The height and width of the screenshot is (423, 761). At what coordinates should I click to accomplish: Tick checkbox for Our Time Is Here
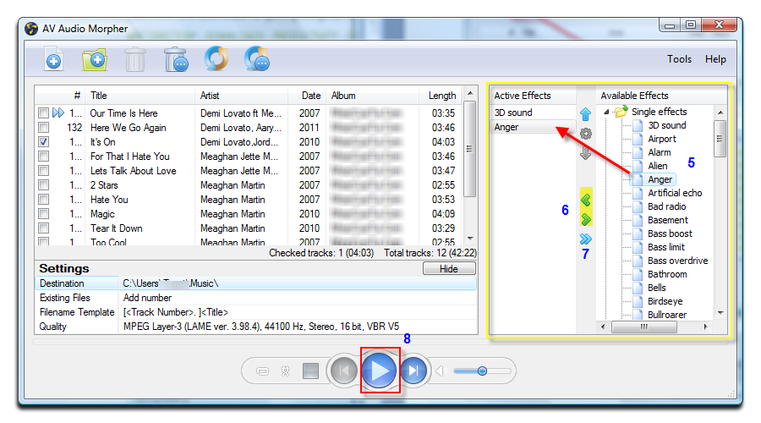coord(44,113)
